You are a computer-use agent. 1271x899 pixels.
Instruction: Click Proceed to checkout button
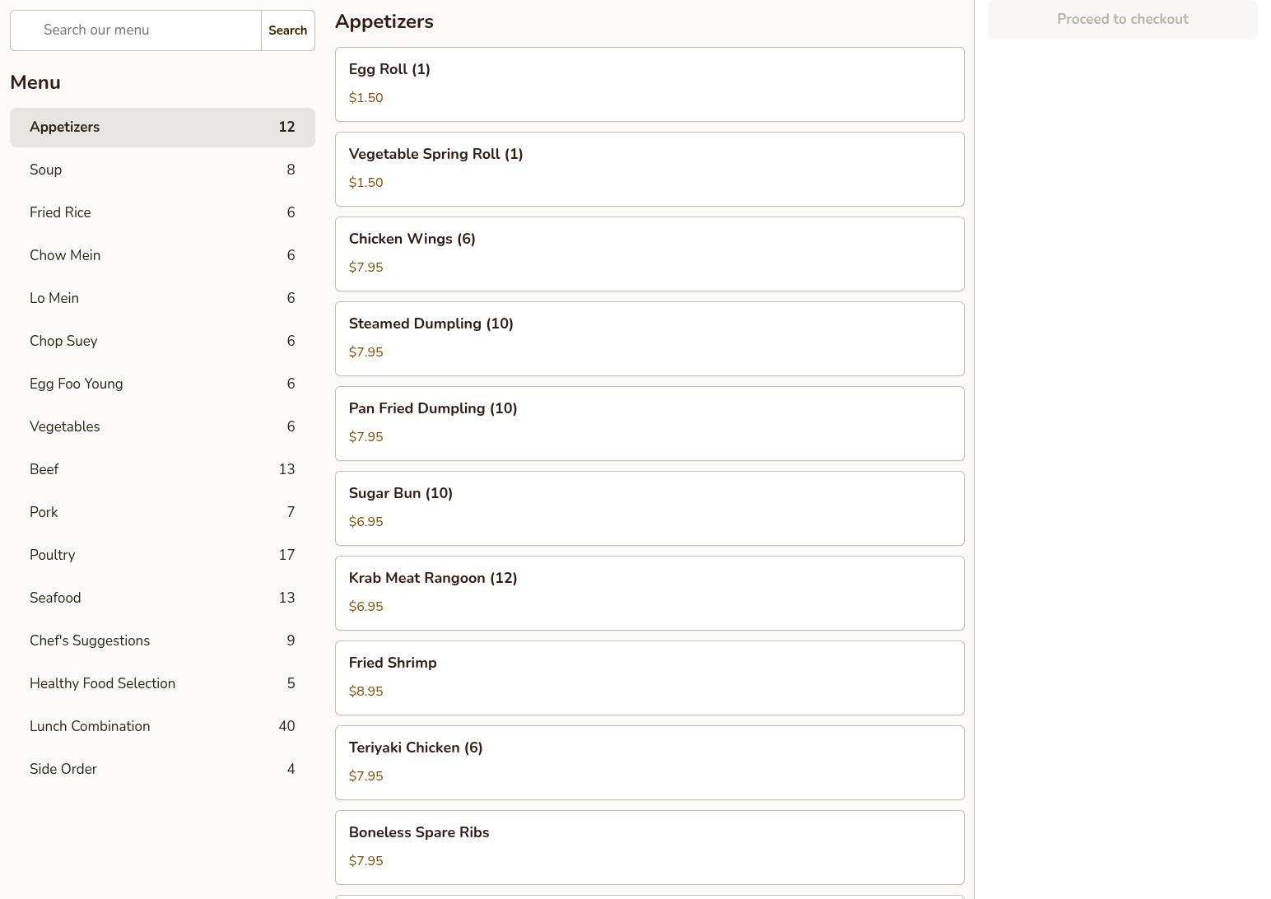tap(1122, 20)
